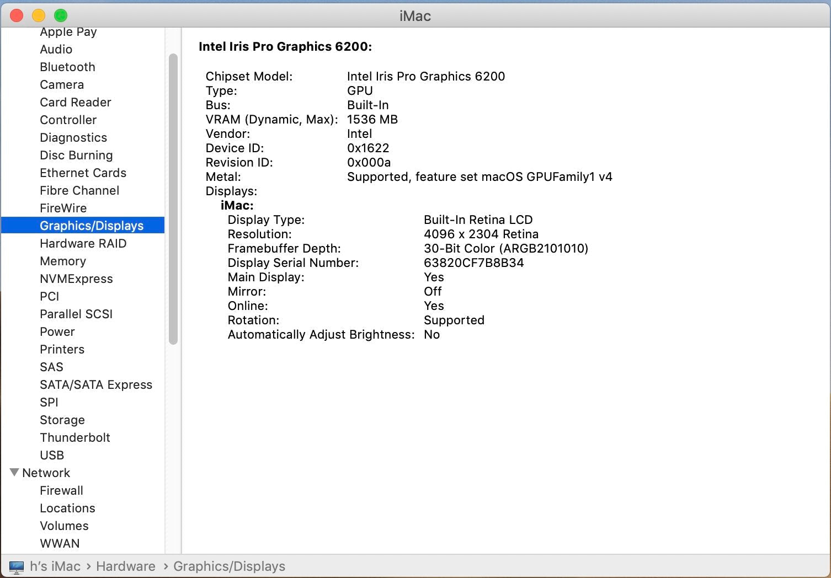Click the "Intel Iris Pro Graphics 6200:" heading
The height and width of the screenshot is (578, 831).
[285, 46]
